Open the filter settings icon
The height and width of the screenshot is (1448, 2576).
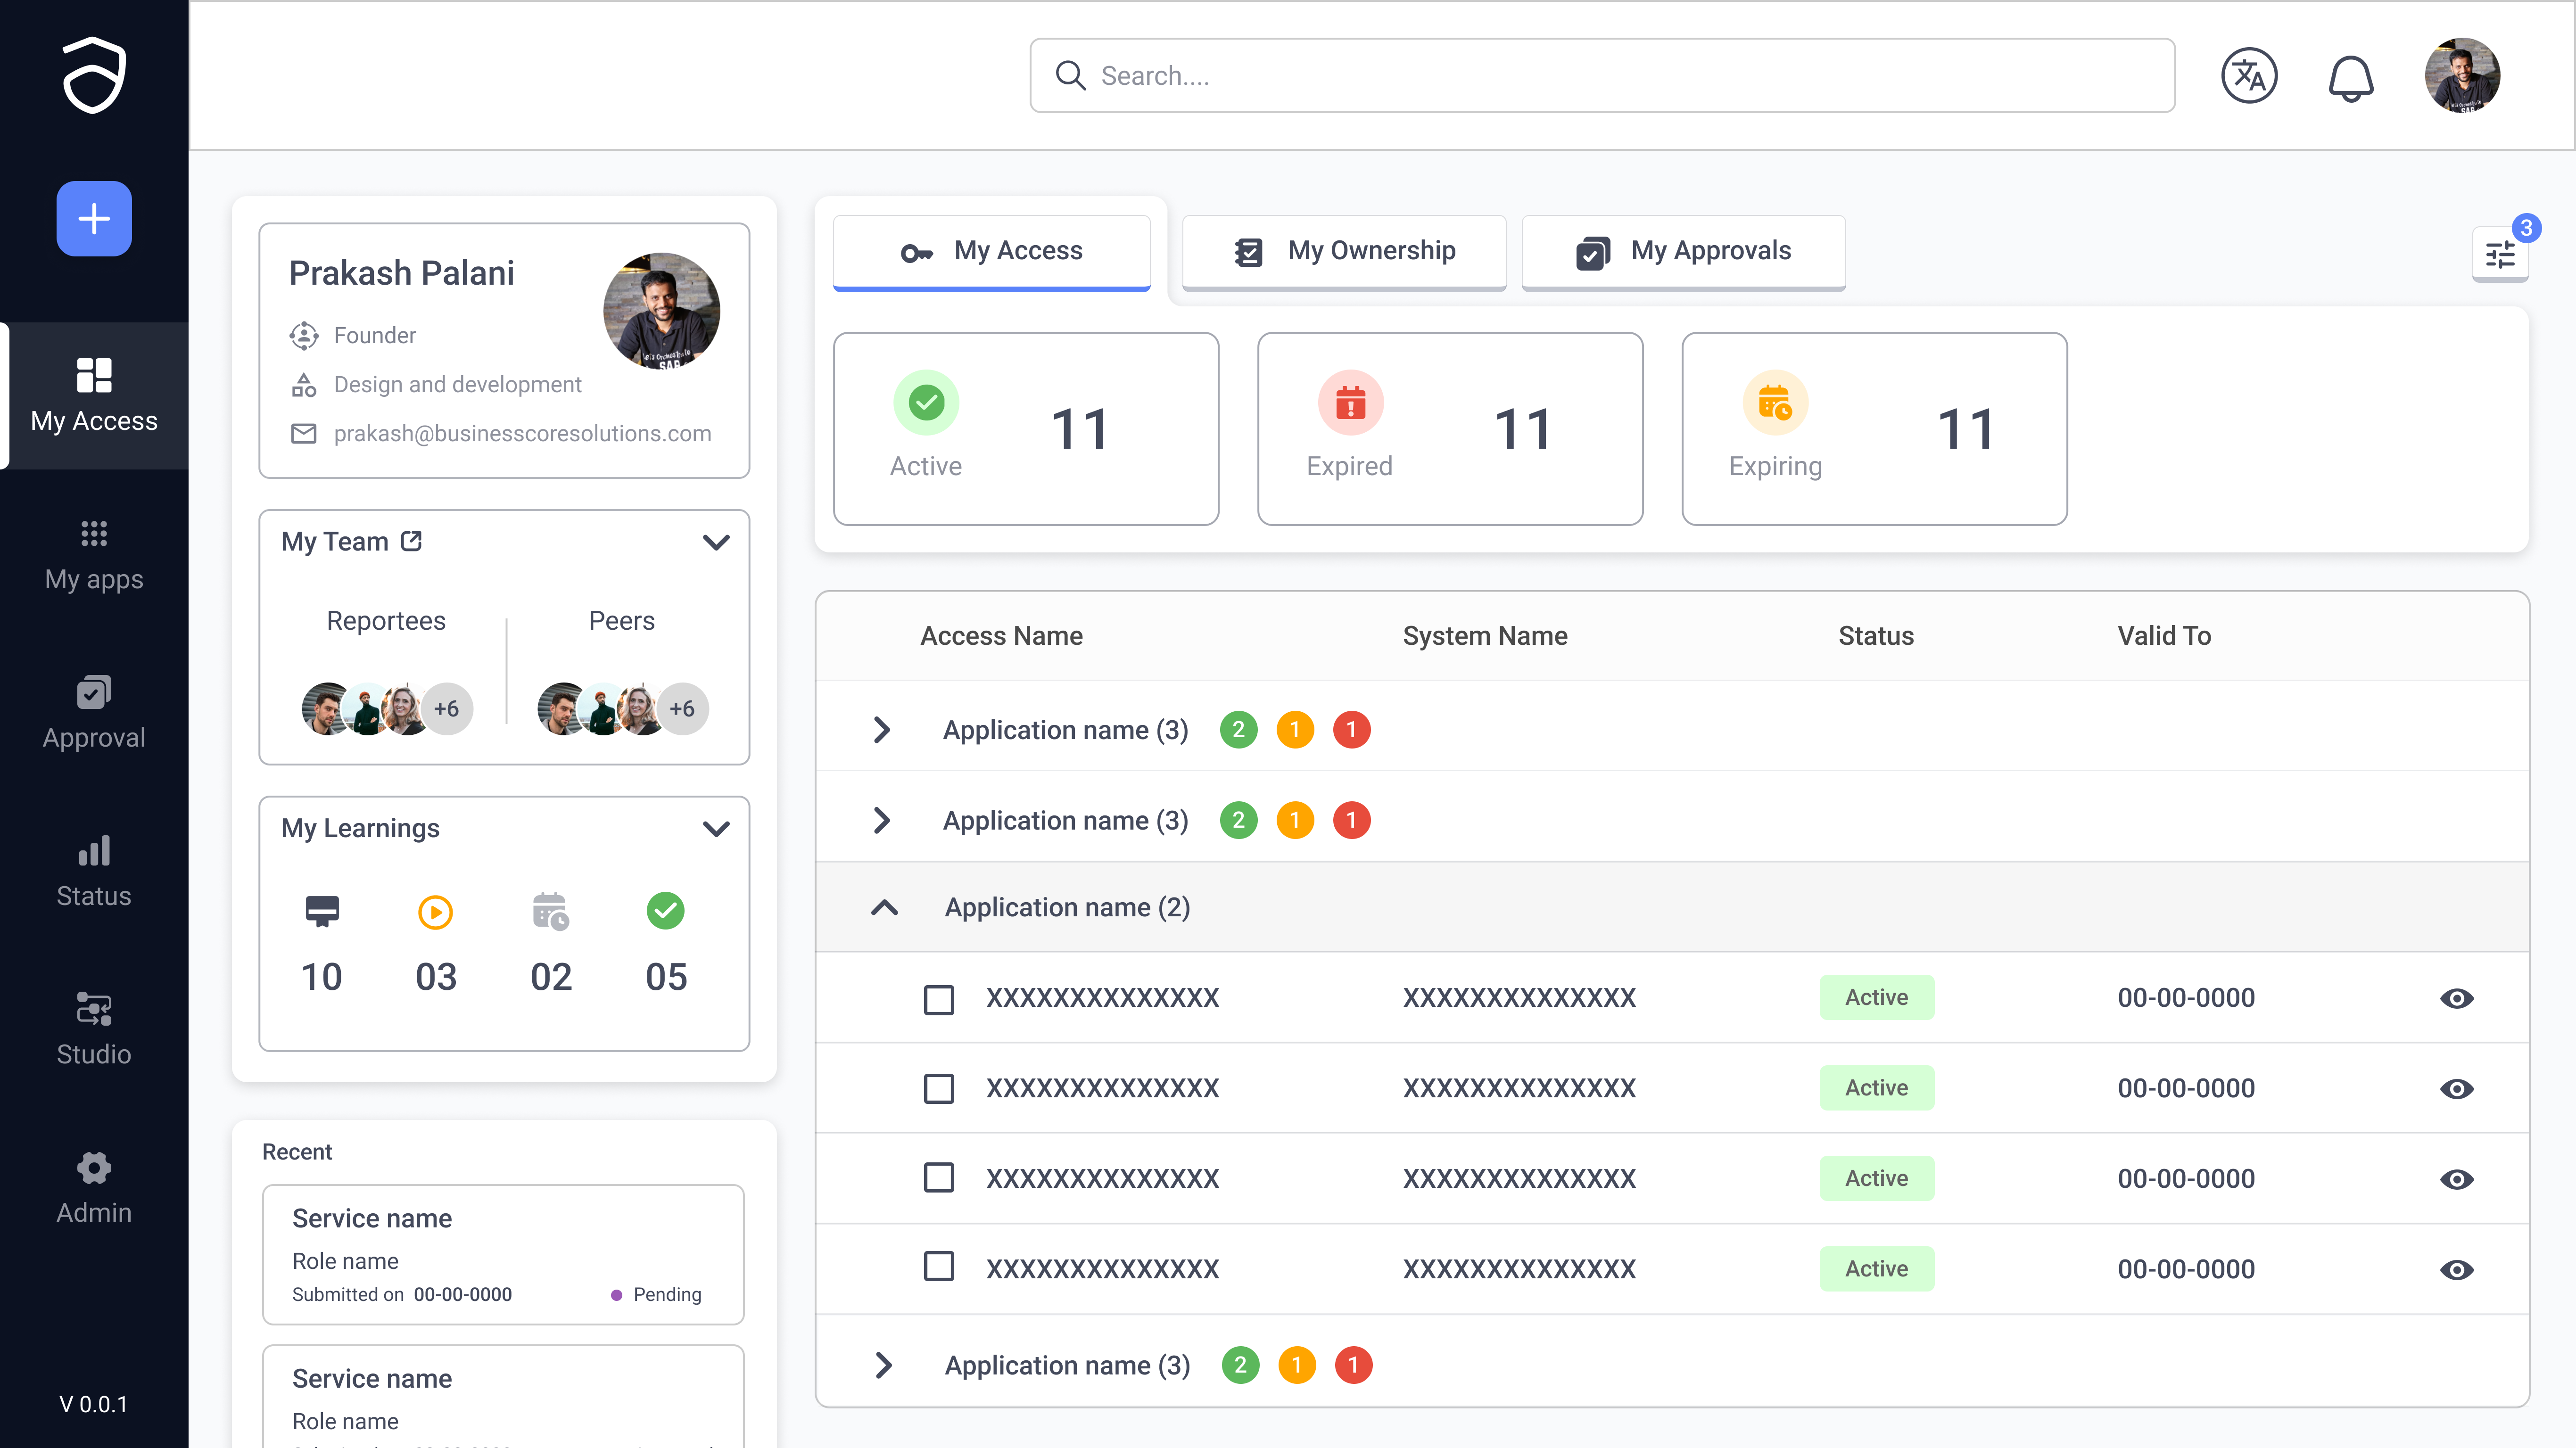2500,254
